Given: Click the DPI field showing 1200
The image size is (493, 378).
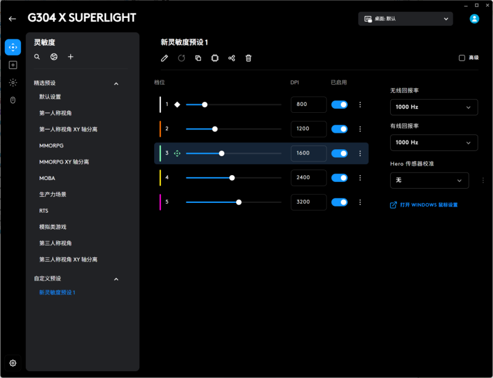Looking at the screenshot, I should pos(309,129).
